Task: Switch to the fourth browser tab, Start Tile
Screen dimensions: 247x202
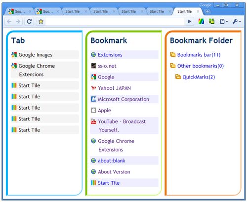Action: (x=103, y=11)
